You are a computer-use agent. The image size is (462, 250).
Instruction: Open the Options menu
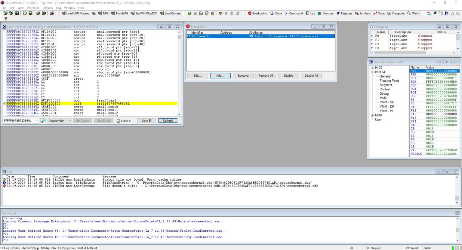coord(48,8)
